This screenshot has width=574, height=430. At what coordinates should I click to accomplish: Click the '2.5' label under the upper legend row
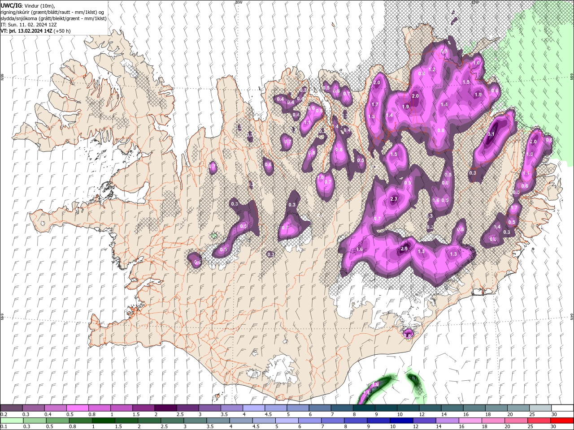point(180,414)
